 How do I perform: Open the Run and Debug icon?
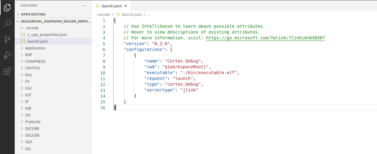point(7,55)
